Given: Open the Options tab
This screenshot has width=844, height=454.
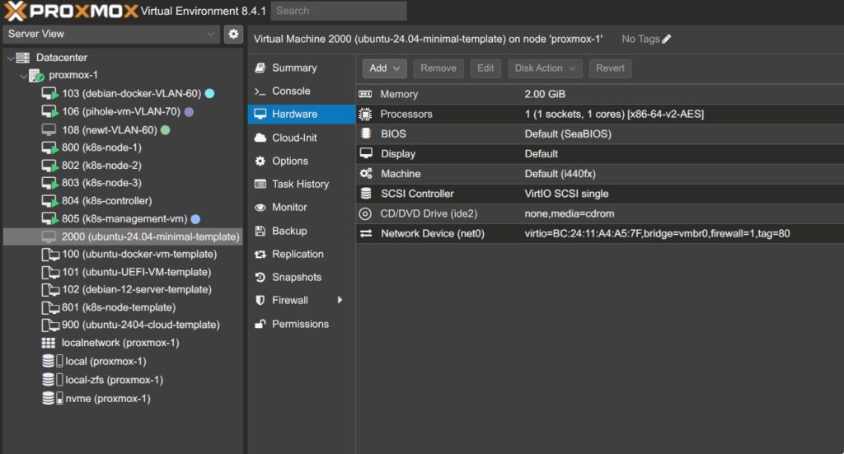Looking at the screenshot, I should 302,161.
